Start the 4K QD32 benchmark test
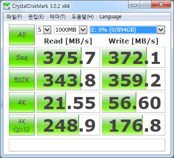The height and width of the screenshot is (158, 174). 22,125
